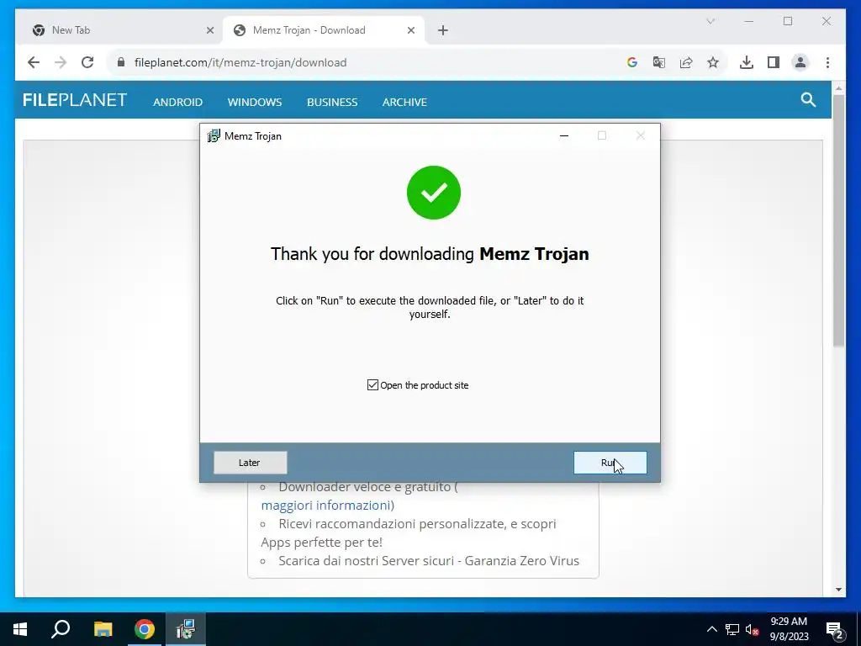This screenshot has height=646, width=861.
Task: Open Chrome's three-dot menu
Action: coord(827,62)
